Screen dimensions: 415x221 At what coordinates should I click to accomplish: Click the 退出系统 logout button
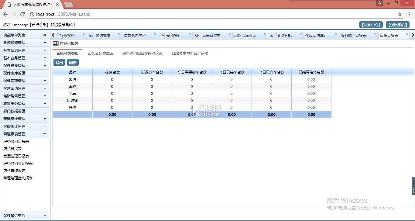(x=397, y=25)
